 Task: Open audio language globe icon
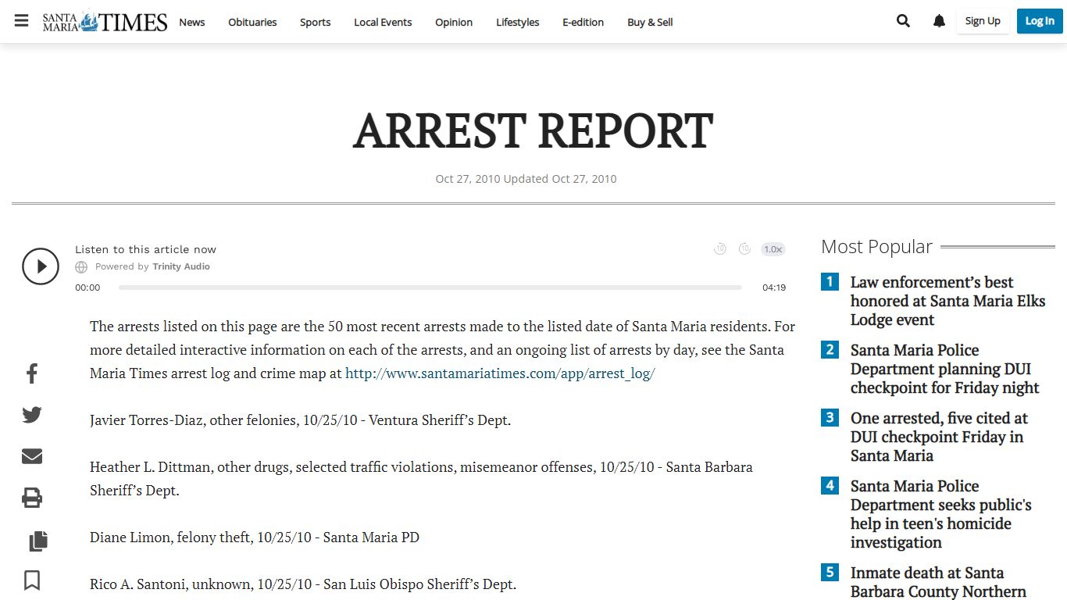tap(81, 267)
